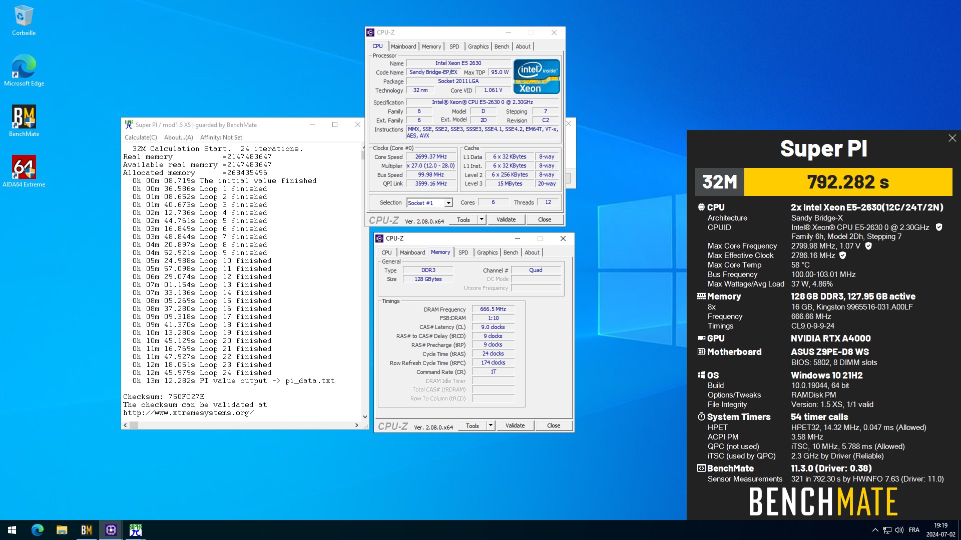This screenshot has height=540, width=961.
Task: Open the Microsoft Edge desktop shortcut
Action: tap(24, 70)
